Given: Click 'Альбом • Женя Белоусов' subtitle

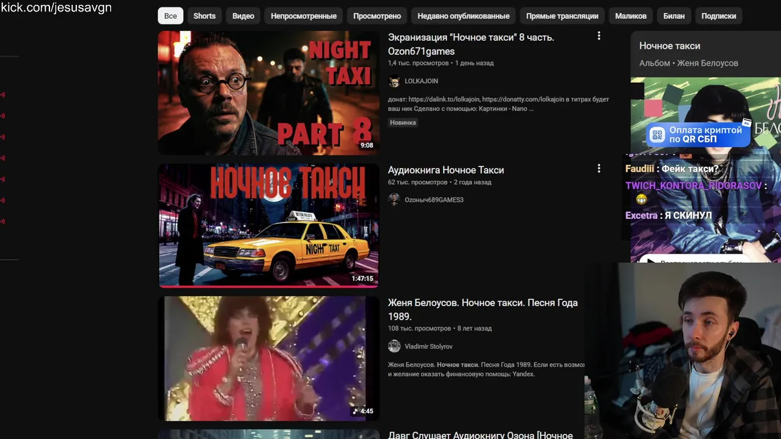Looking at the screenshot, I should click(688, 63).
